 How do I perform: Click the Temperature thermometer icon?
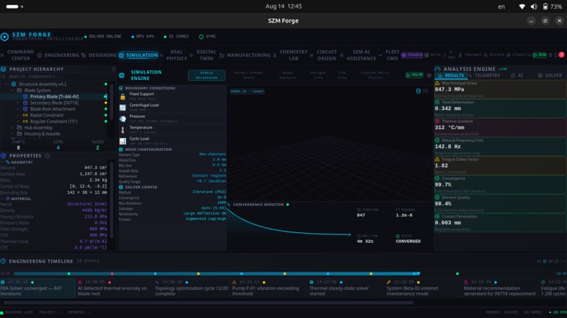122,130
